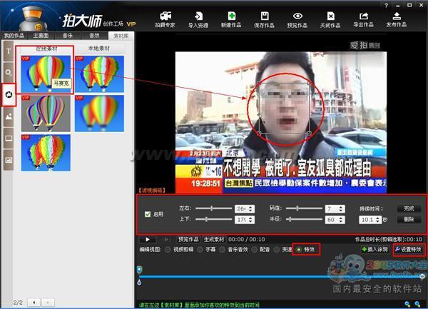Save the project with 保存作品
Image resolution: width=428 pixels, height=309 pixels.
[265, 18]
